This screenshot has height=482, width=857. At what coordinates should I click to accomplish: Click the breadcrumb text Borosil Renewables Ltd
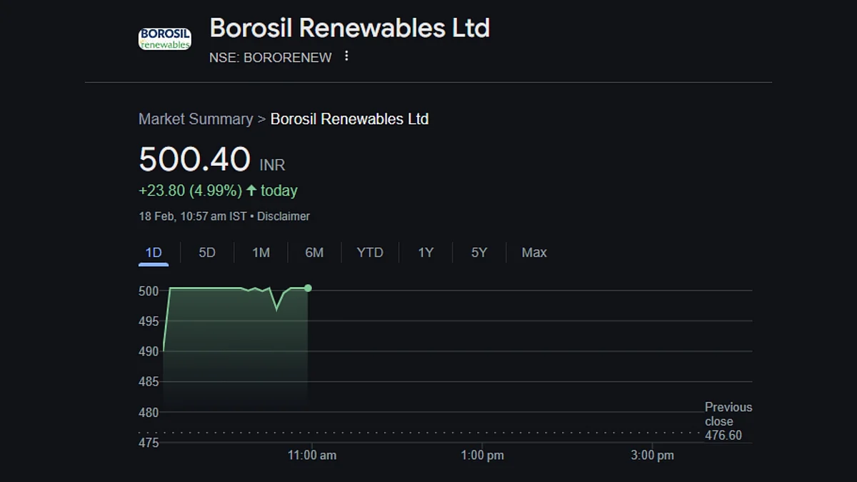pyautogui.click(x=350, y=119)
